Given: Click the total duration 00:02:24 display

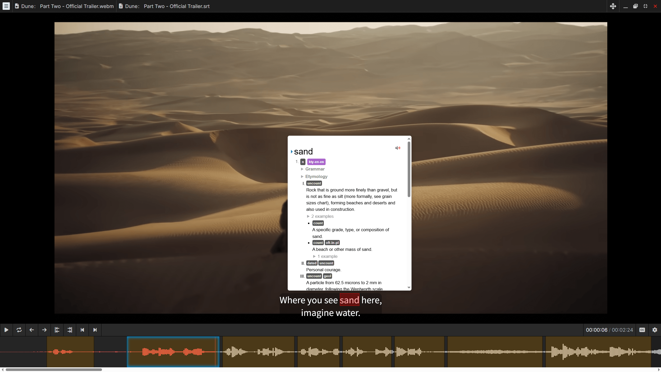Looking at the screenshot, I should click(622, 330).
